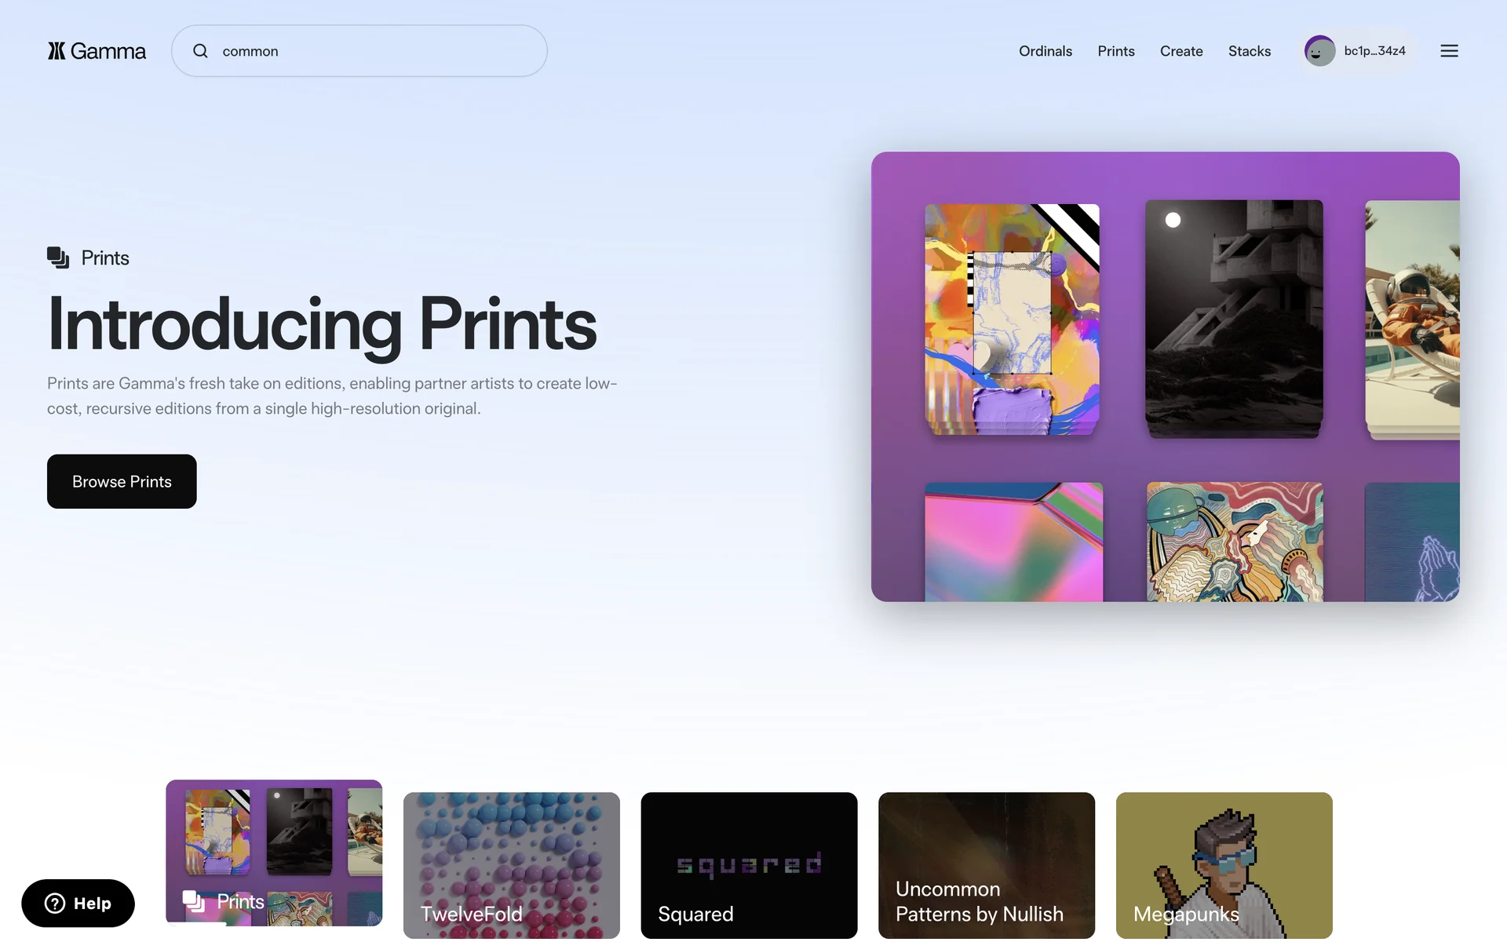Click the wallet avatar icon
Screen dimensions: 1507x942
coord(1319,51)
